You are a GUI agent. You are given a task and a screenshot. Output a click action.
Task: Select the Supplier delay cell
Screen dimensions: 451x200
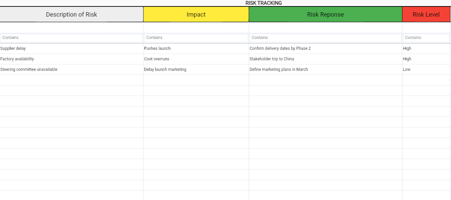(13, 48)
